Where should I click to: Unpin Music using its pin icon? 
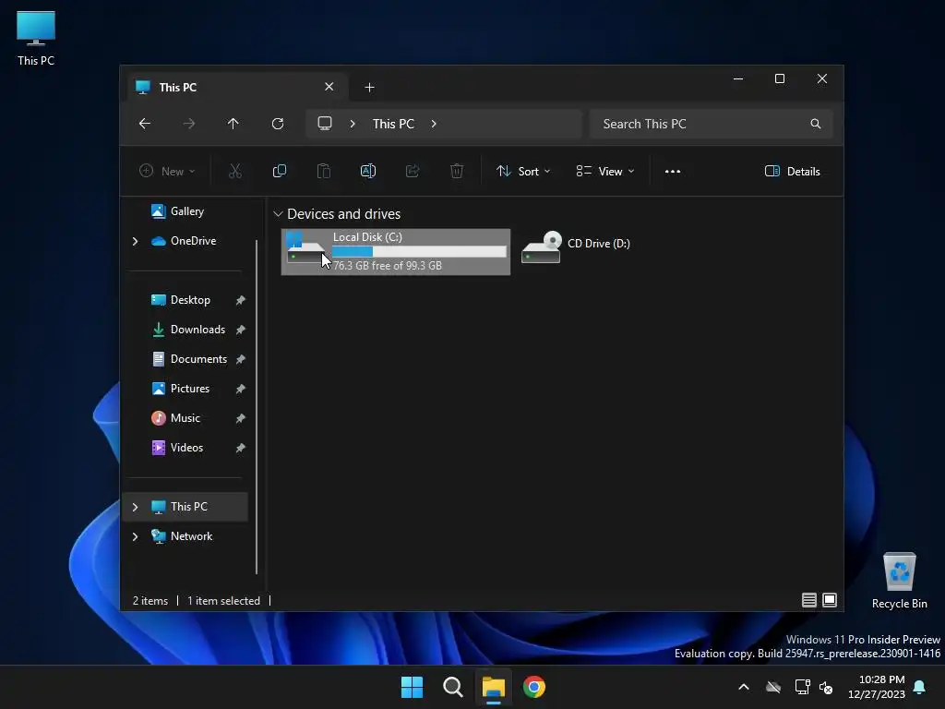[241, 418]
